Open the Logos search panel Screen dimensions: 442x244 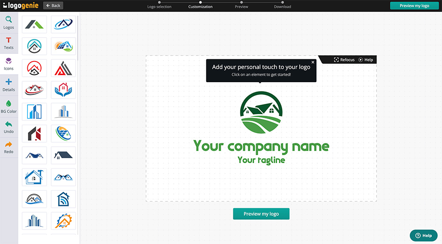coord(9,22)
